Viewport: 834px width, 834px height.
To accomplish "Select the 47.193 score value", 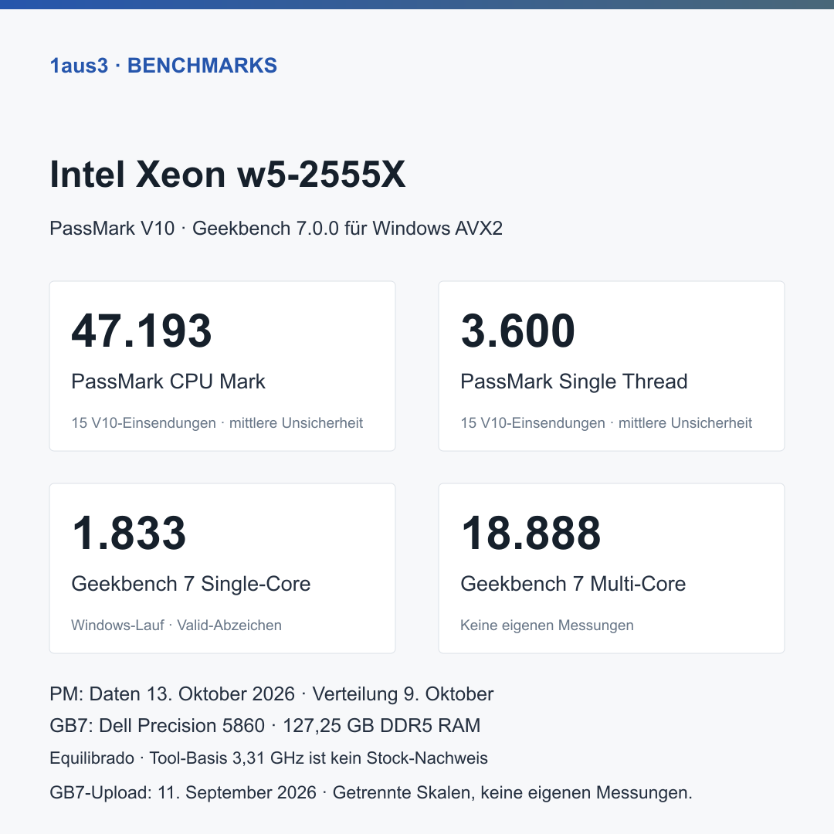I will [x=141, y=331].
